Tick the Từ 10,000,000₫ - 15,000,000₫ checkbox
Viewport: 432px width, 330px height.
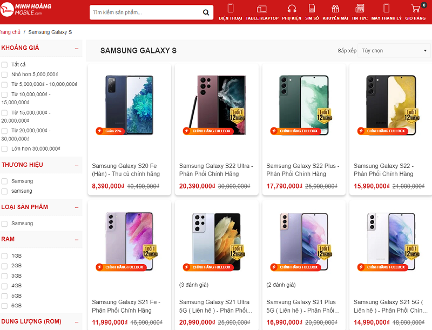click(x=4, y=95)
